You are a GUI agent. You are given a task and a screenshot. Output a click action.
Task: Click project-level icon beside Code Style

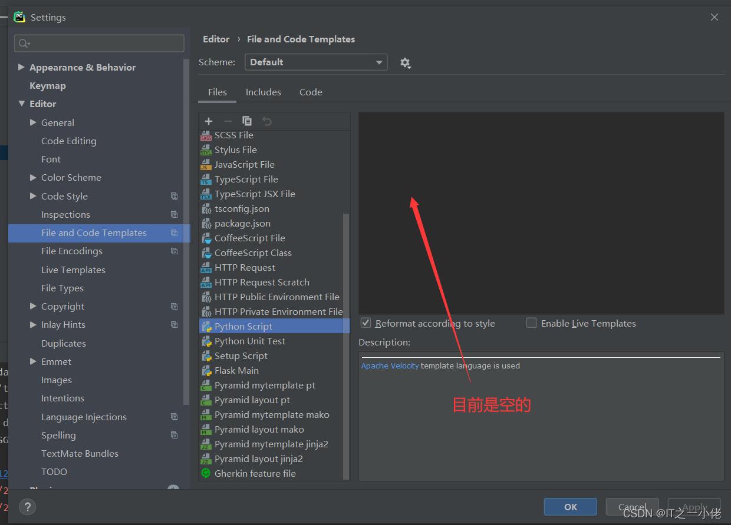(174, 196)
